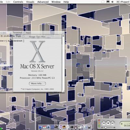Open the Help menu
This screenshot has width=130, height=130.
pos(66,2)
